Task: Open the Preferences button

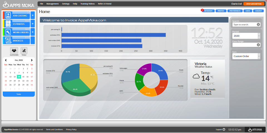Action: 235,11
